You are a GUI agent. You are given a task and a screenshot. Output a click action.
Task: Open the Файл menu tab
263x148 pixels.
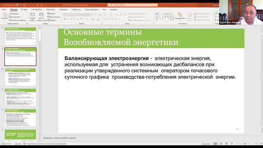coord(4,9)
